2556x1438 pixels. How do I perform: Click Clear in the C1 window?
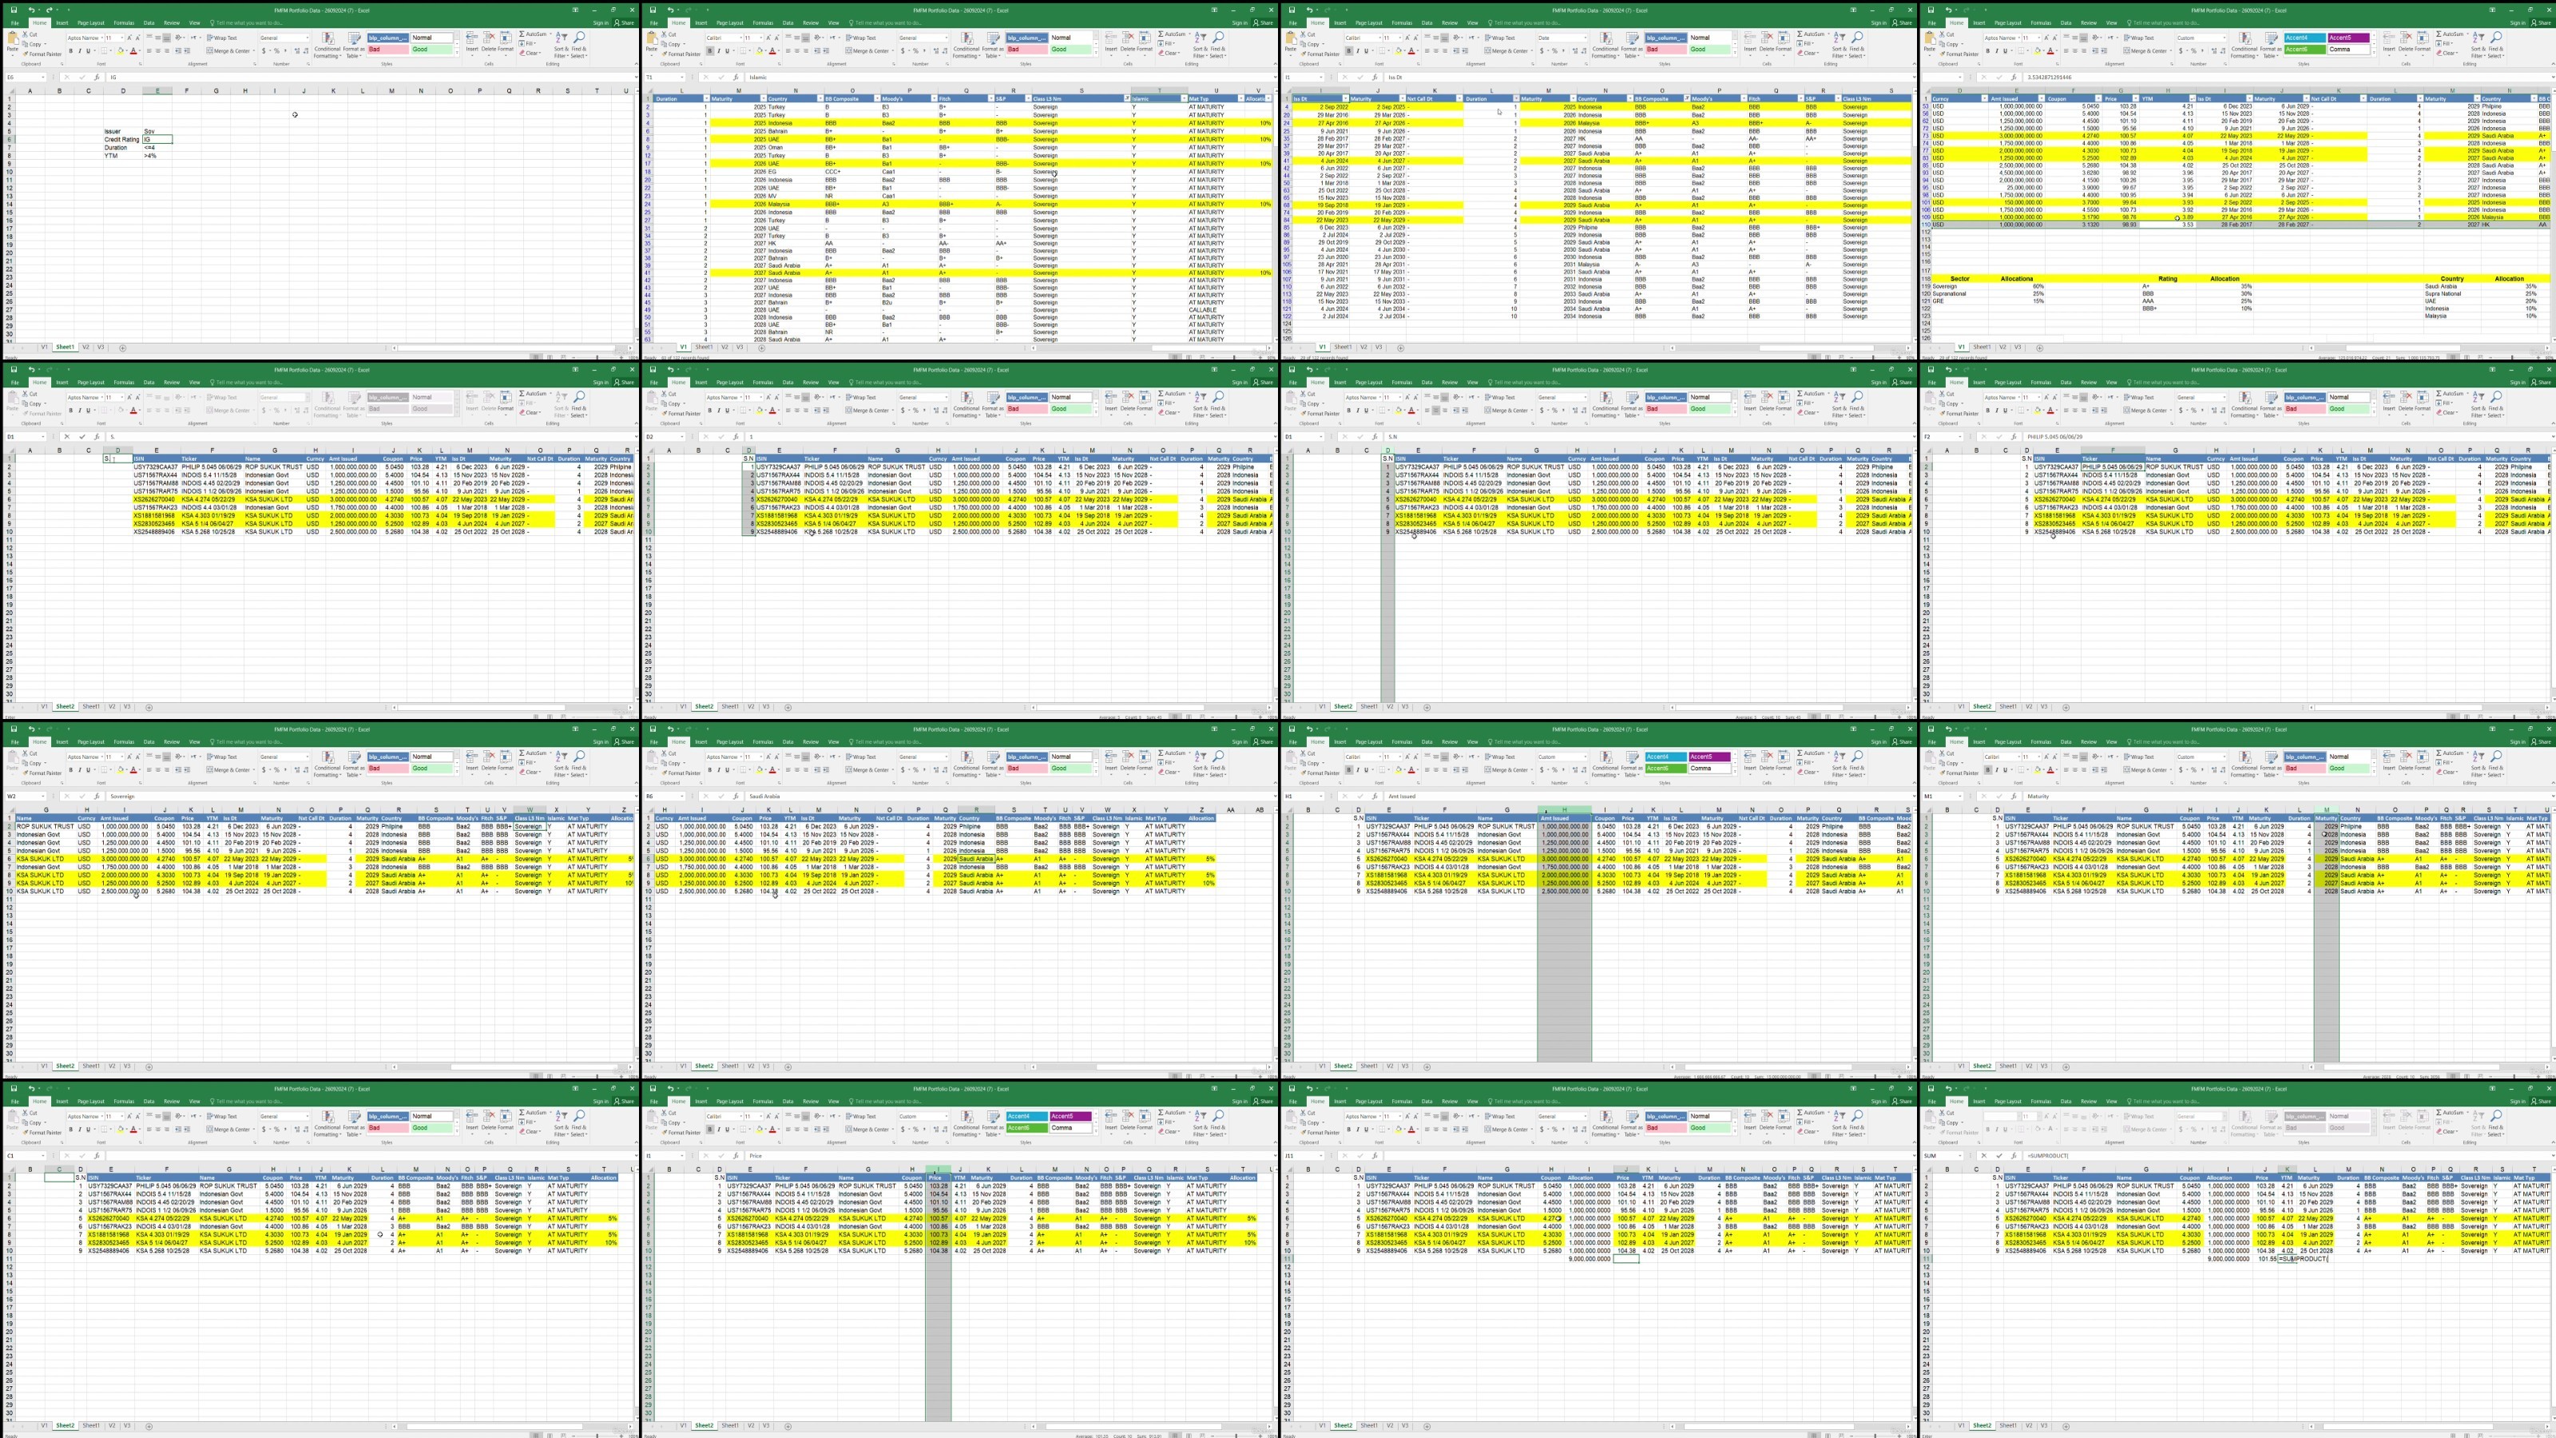[532, 1131]
